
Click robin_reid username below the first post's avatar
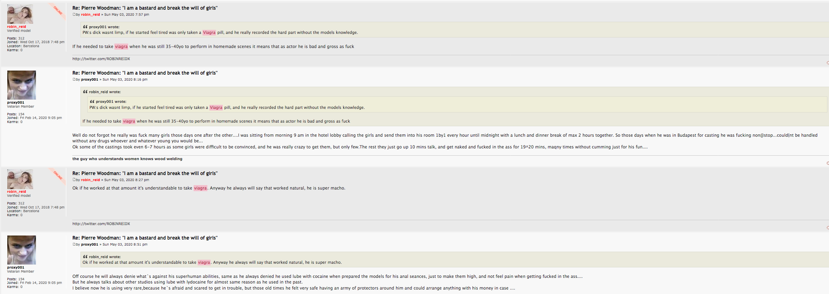tap(16, 27)
